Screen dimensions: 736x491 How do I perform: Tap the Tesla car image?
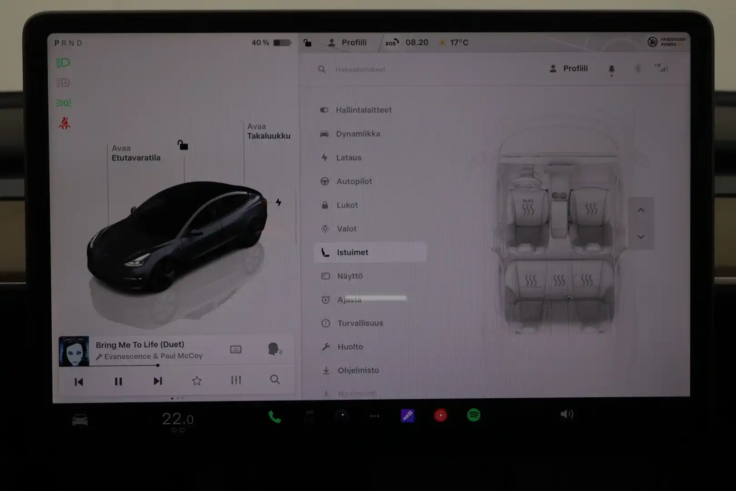point(177,236)
